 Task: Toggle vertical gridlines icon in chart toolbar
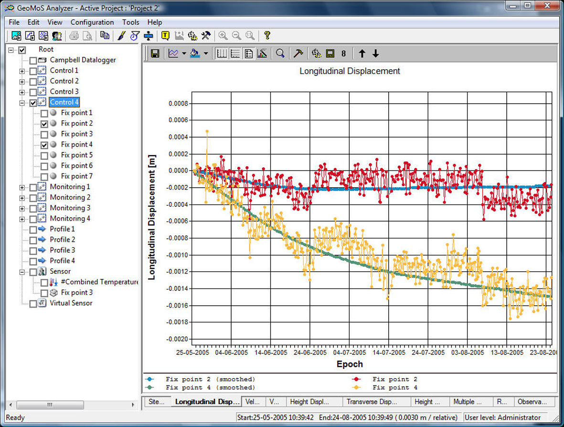pos(222,53)
